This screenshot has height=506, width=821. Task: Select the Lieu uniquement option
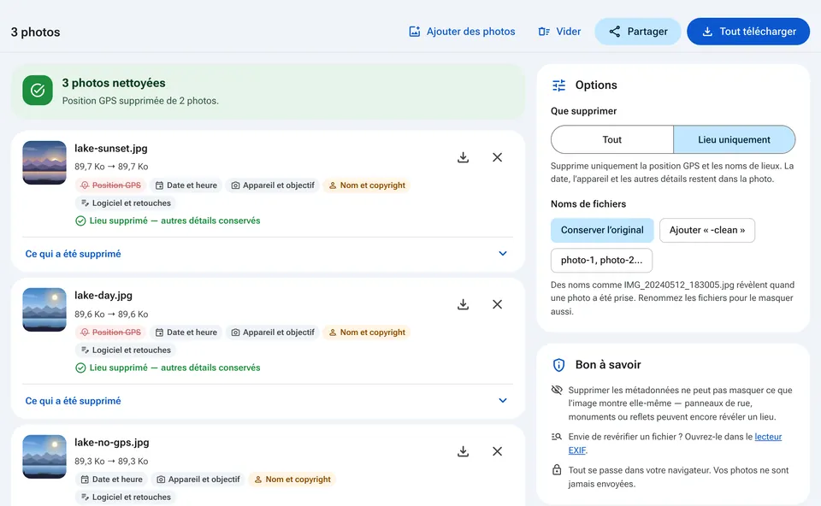tap(734, 139)
